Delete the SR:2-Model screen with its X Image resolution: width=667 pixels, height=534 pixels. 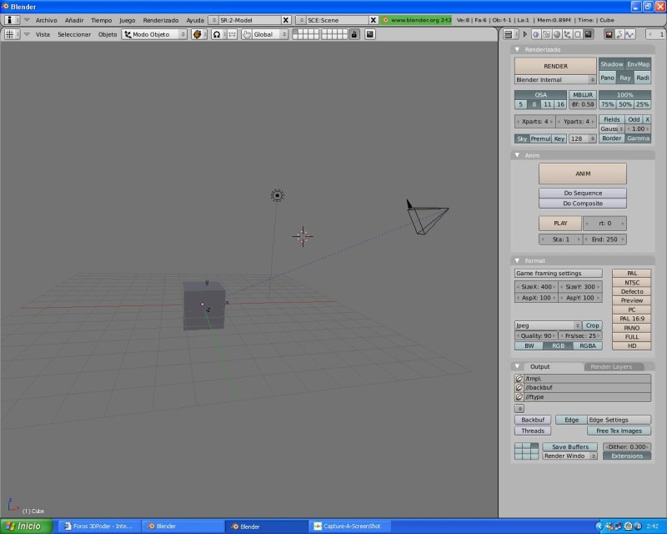(286, 20)
